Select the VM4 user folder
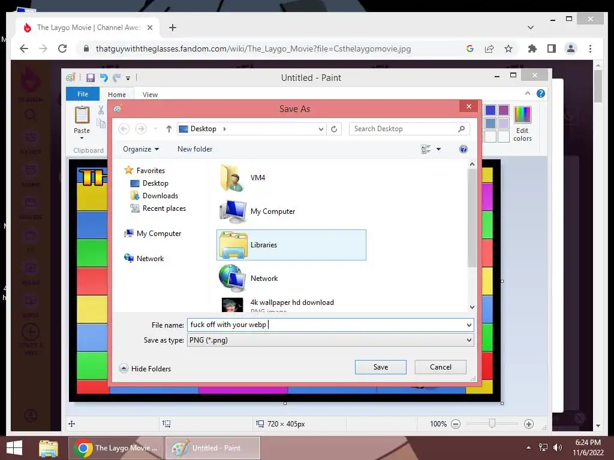Image resolution: width=614 pixels, height=460 pixels. (291, 177)
